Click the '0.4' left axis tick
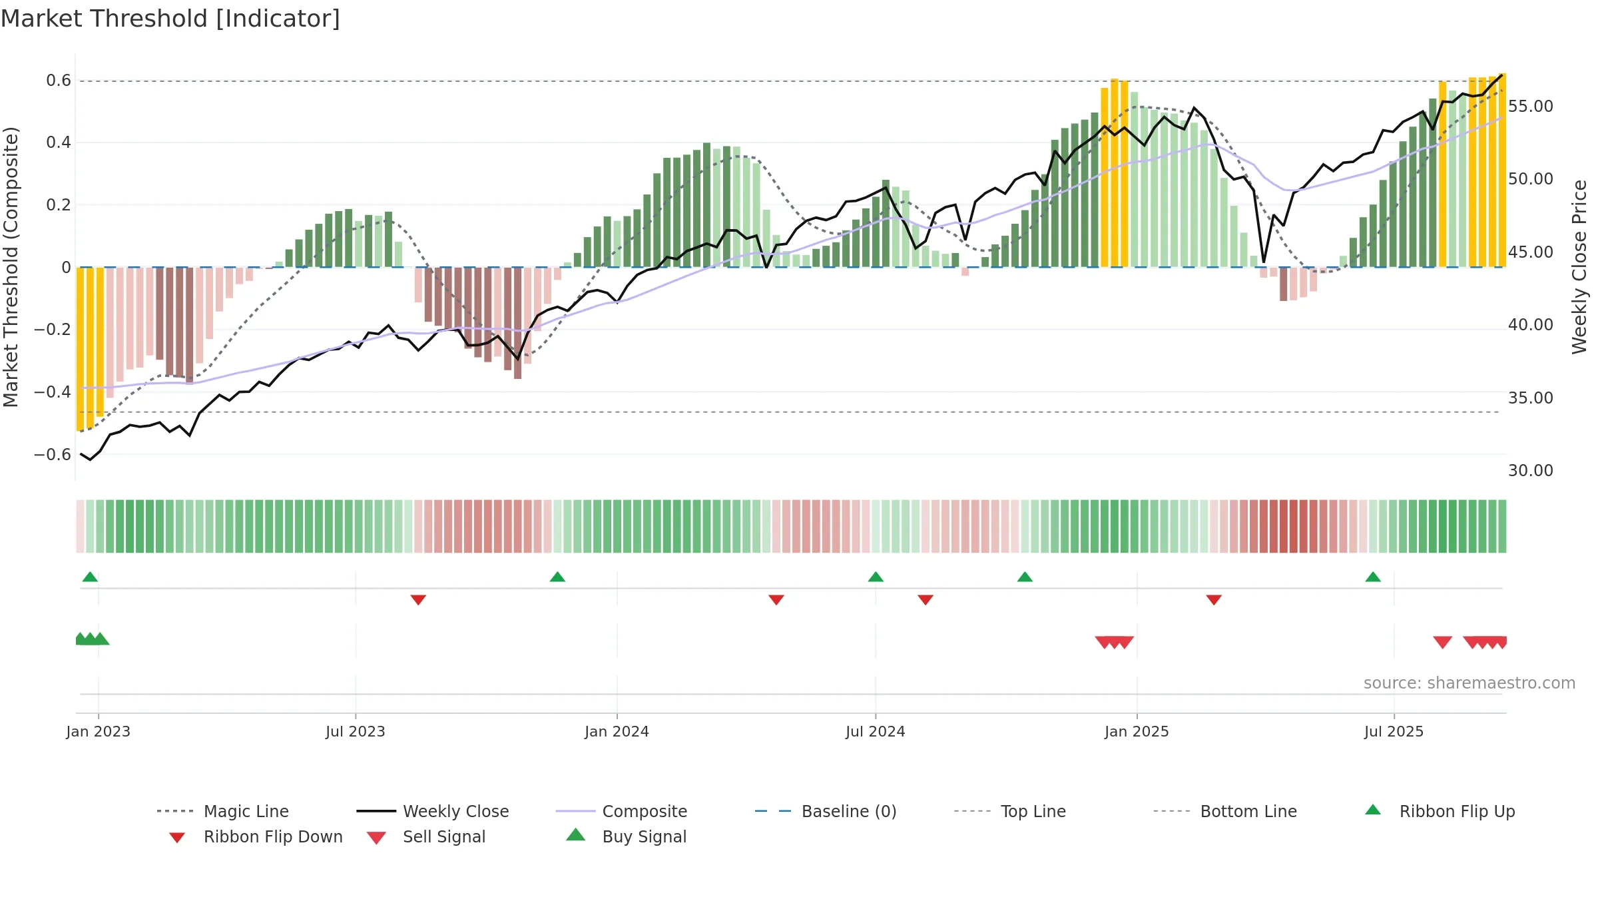This screenshot has width=1598, height=899. [x=59, y=143]
